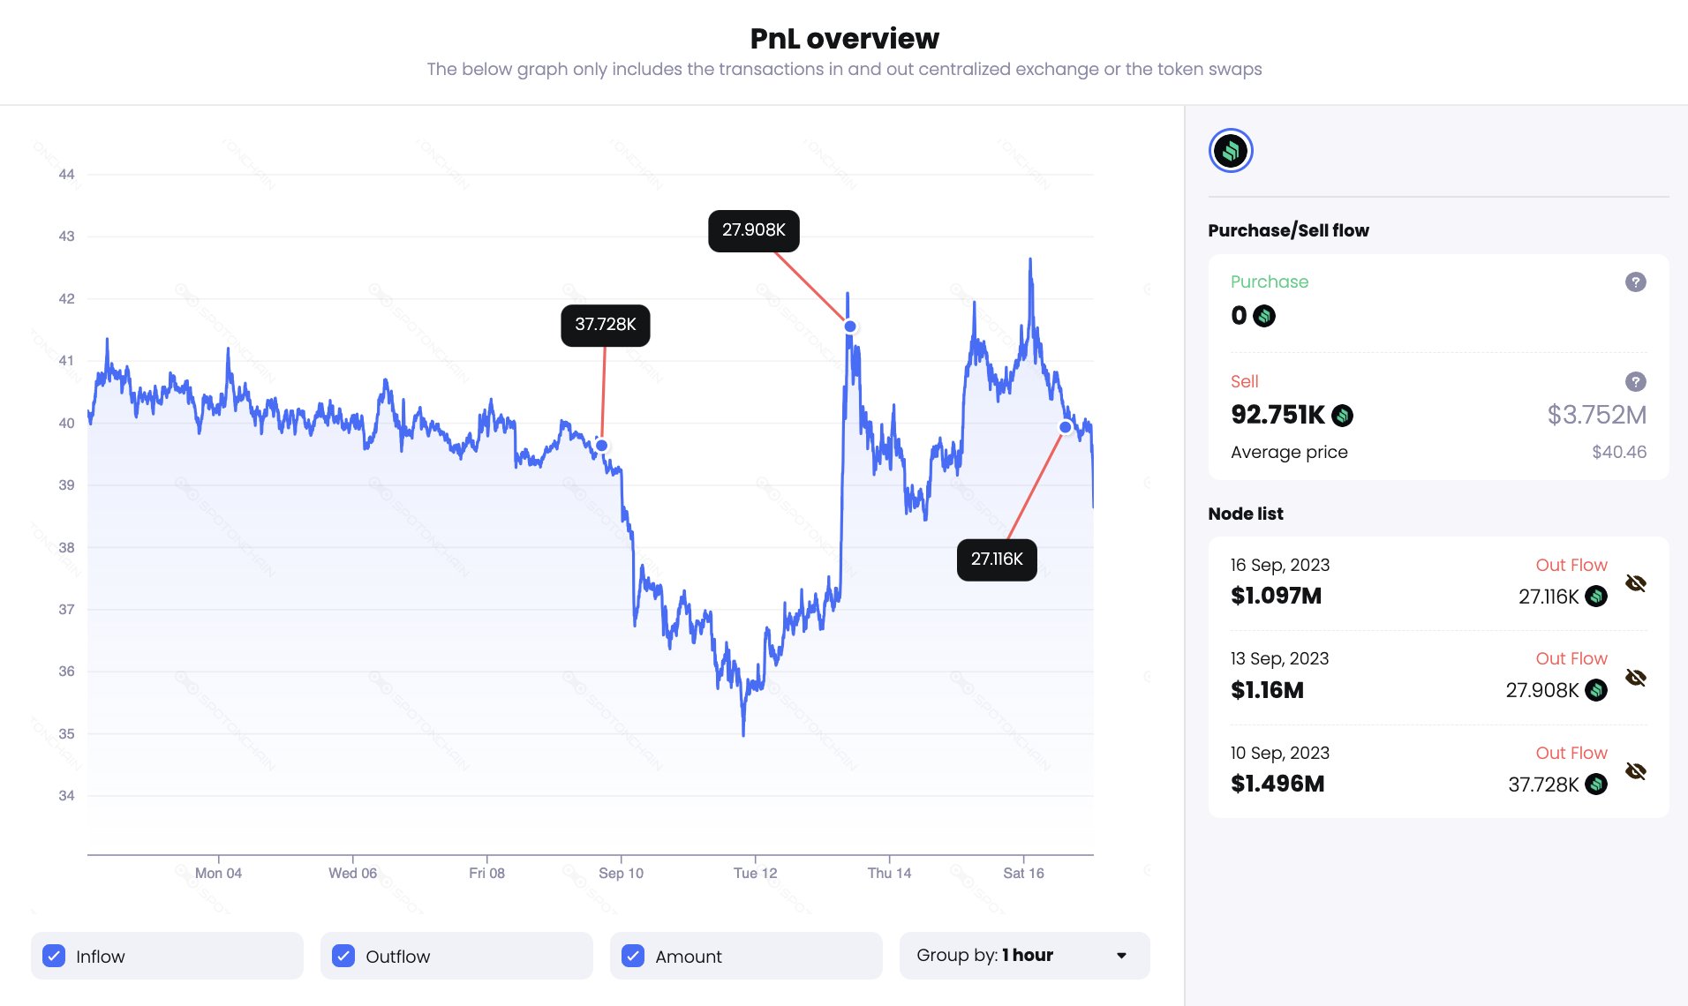This screenshot has width=1688, height=1006.
Task: Click the blue data point on Sep 10
Action: pyautogui.click(x=601, y=446)
